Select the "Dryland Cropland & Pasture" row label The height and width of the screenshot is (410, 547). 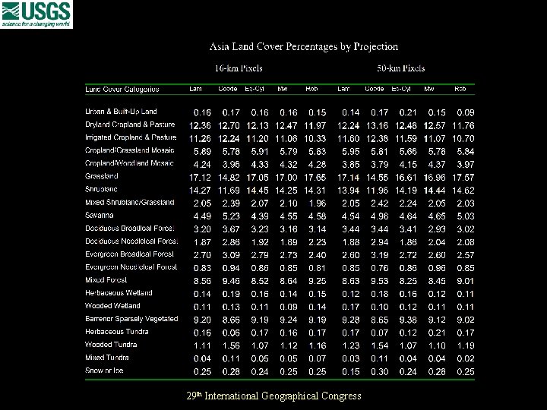point(130,125)
